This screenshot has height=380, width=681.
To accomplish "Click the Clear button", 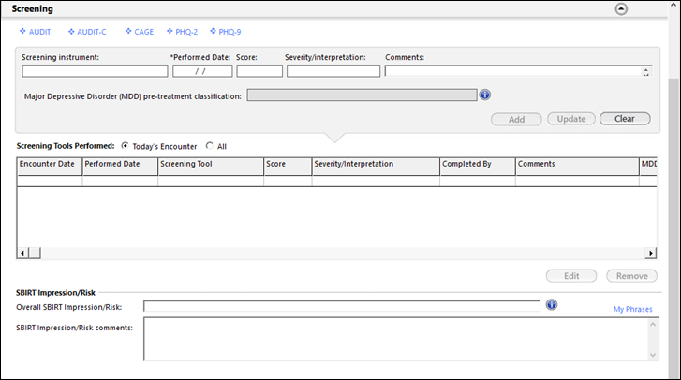I will (x=625, y=119).
